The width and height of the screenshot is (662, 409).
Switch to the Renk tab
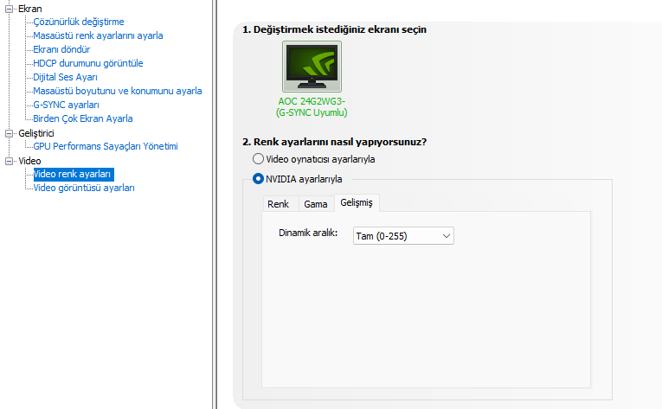coord(279,204)
